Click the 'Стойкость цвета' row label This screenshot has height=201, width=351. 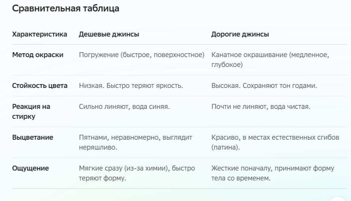click(x=40, y=86)
